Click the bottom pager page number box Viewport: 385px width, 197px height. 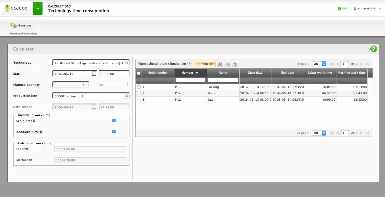tap(345, 133)
